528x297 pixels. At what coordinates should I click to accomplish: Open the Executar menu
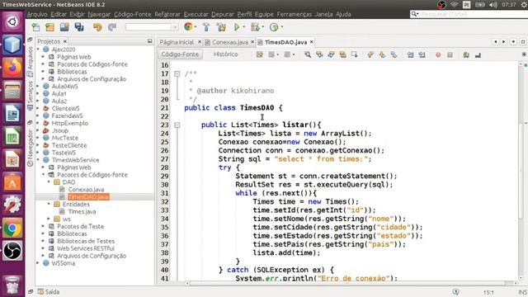click(x=196, y=14)
